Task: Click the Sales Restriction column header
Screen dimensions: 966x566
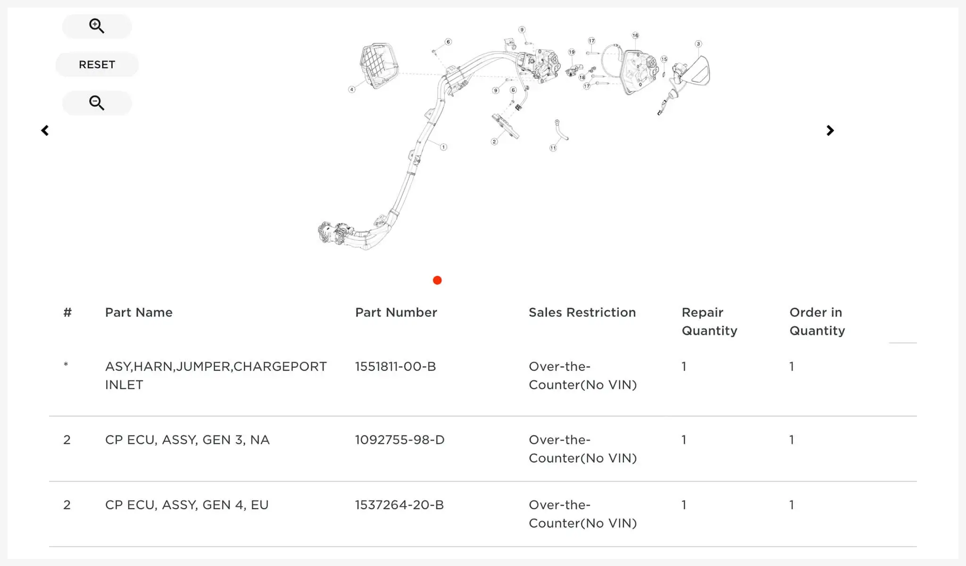Action: [582, 313]
